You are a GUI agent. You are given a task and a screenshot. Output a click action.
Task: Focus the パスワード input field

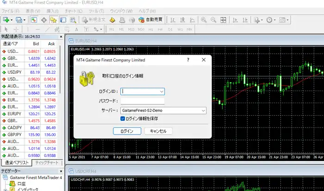click(143, 101)
